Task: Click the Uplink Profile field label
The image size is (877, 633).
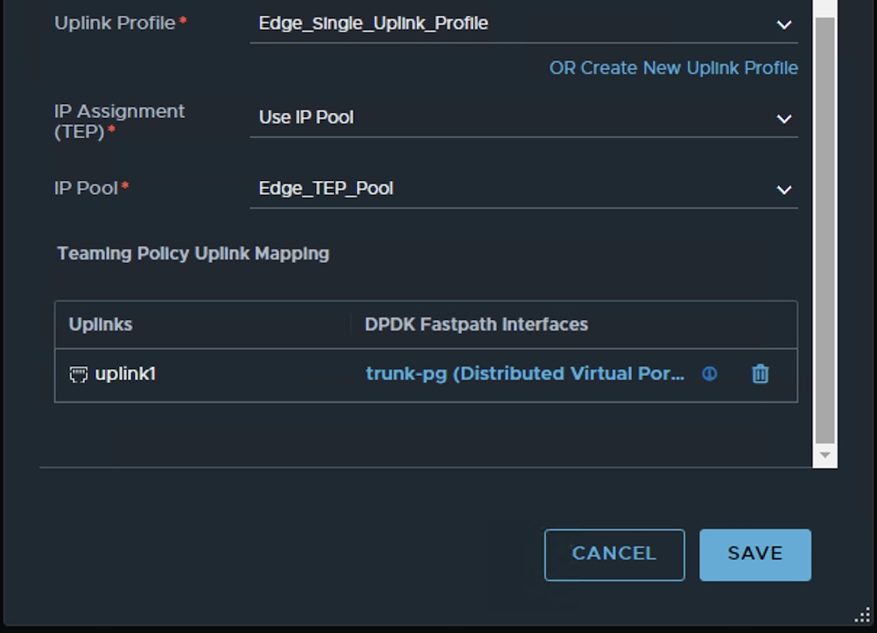Action: pyautogui.click(x=115, y=24)
